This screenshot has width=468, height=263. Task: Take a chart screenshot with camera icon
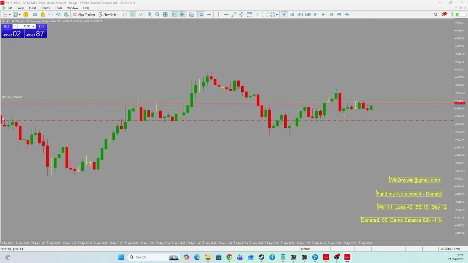pyautogui.click(x=192, y=15)
